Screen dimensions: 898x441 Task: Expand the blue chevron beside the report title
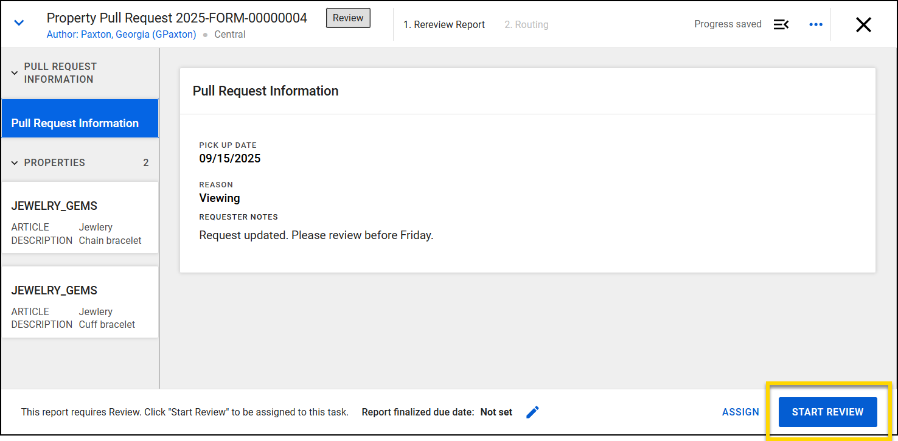click(19, 23)
